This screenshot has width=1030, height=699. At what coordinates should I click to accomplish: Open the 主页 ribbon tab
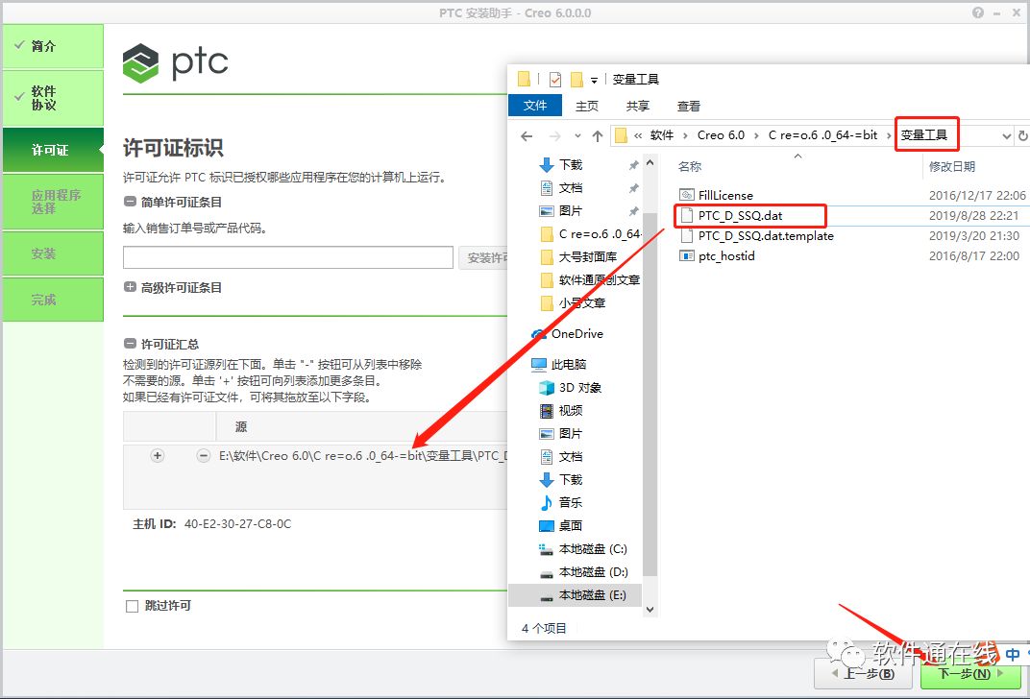pos(587,106)
